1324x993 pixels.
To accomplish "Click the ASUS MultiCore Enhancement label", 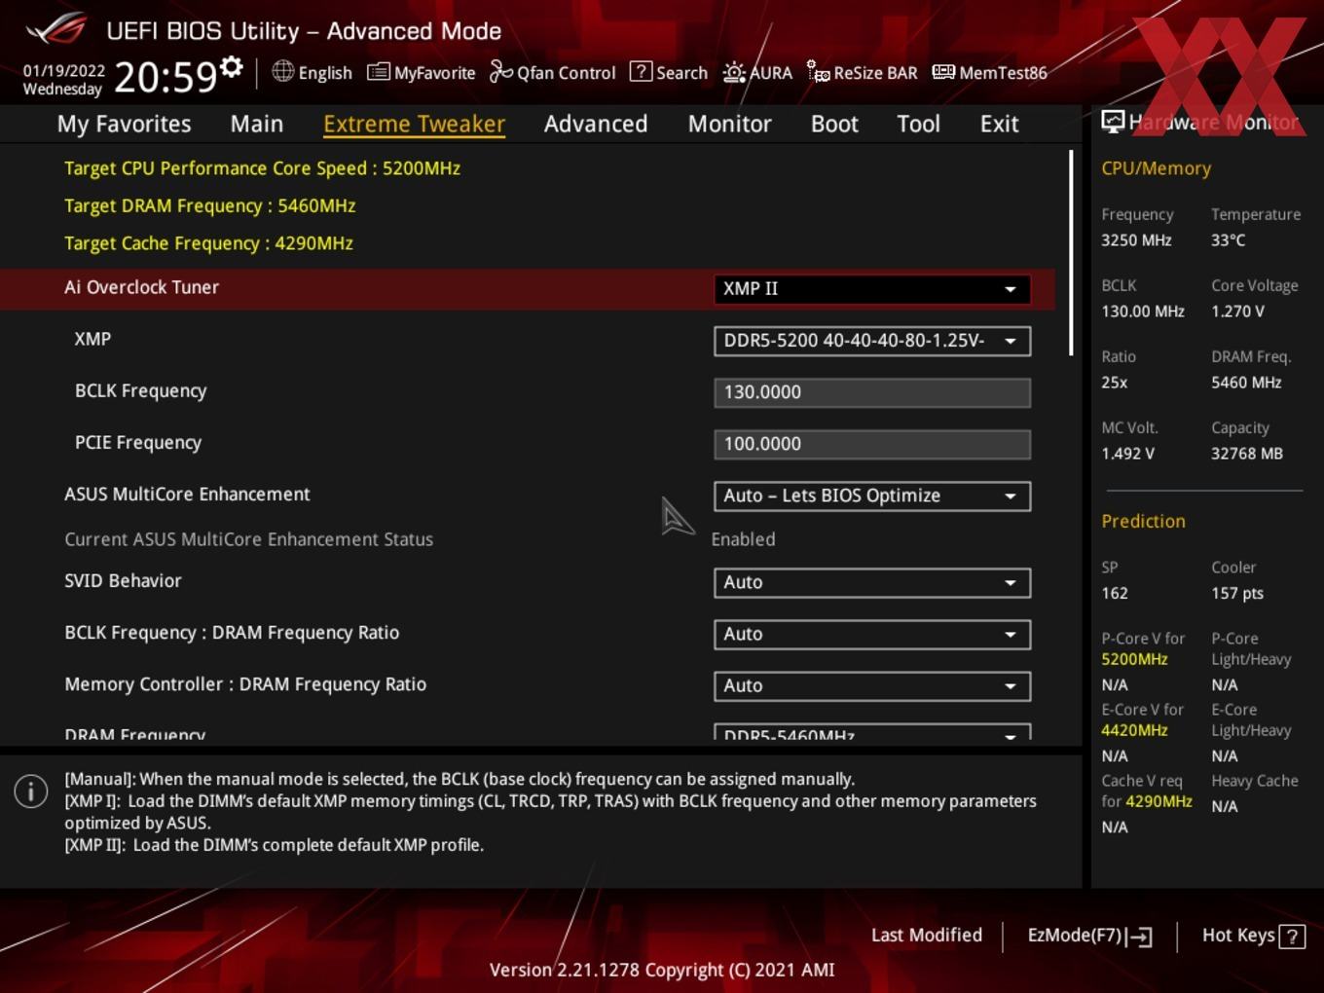I will tap(187, 494).
